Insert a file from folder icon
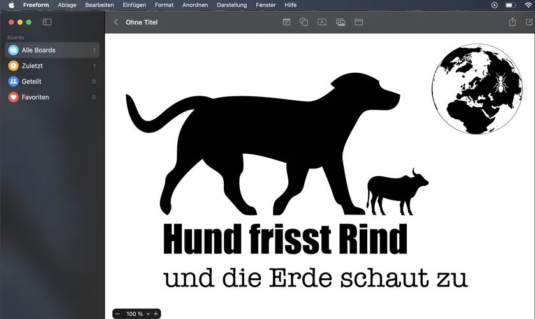535x319 pixels. click(358, 22)
